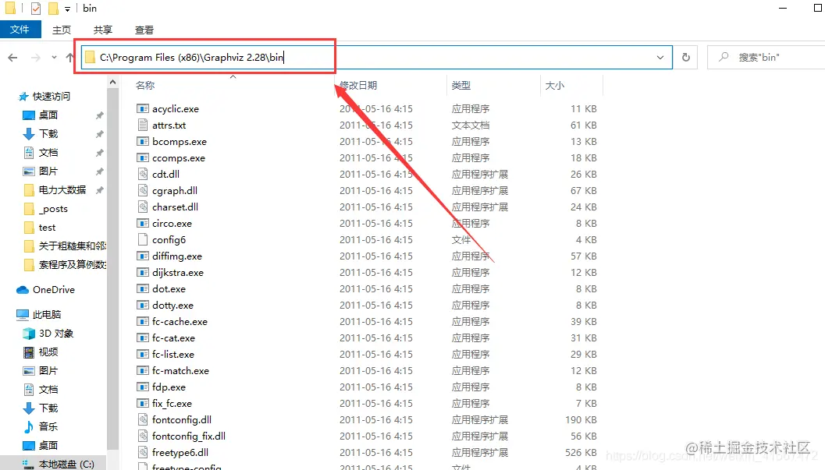Select the freetype6.dll file name
The height and width of the screenshot is (470, 825).
(x=180, y=452)
